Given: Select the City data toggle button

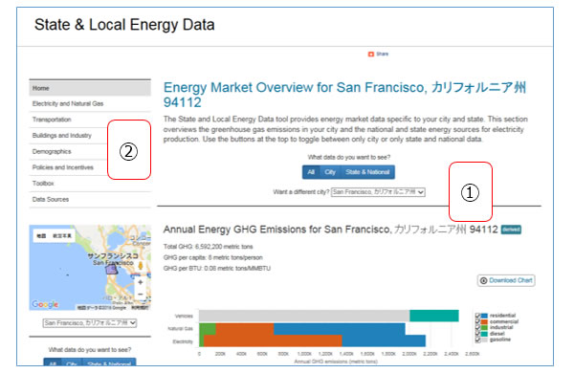Looking at the screenshot, I should point(330,172).
